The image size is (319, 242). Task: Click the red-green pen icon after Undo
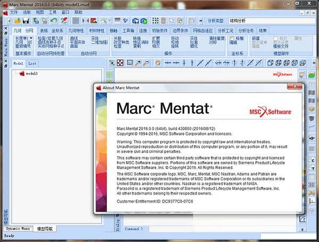(64, 21)
